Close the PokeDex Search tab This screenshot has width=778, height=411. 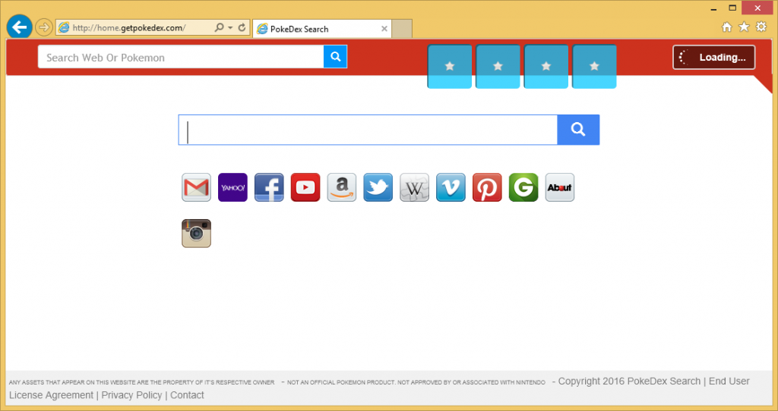tap(384, 29)
